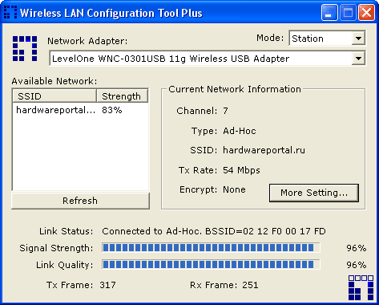Click the 83% strength value in the list
This screenshot has height=305, width=379.
pyautogui.click(x=112, y=110)
